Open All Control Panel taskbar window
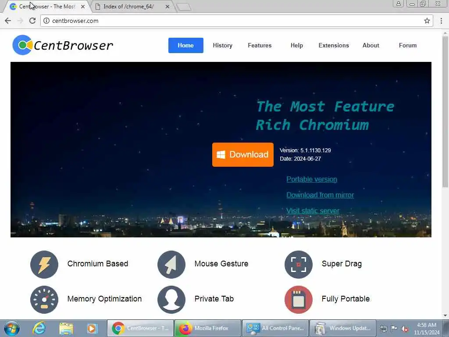 coord(275,328)
